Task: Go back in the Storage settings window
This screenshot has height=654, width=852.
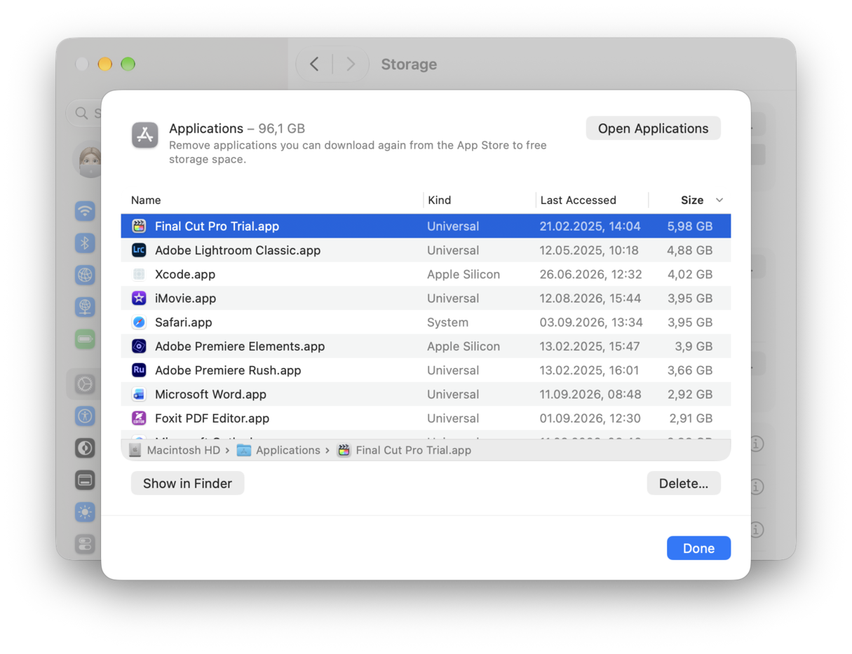Action: tap(314, 64)
